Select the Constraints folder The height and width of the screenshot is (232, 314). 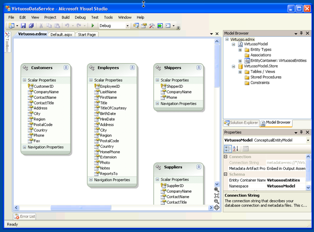pos(257,83)
